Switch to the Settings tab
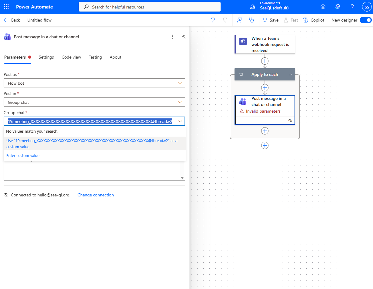The width and height of the screenshot is (373, 289). (46, 57)
